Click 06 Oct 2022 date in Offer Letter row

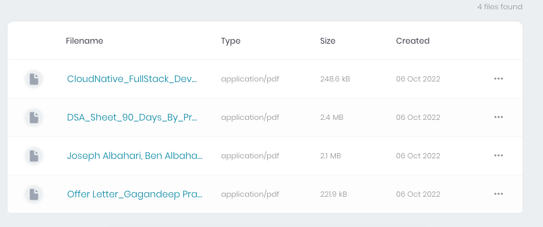pyautogui.click(x=418, y=194)
